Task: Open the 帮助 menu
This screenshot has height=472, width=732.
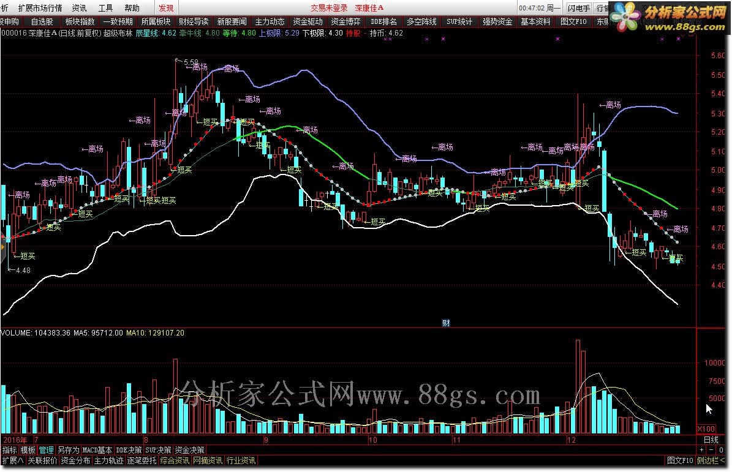Action: [132, 8]
